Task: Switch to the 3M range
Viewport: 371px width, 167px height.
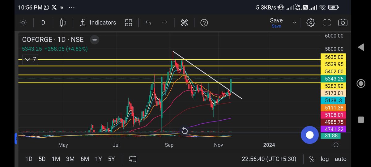Action: click(70, 159)
